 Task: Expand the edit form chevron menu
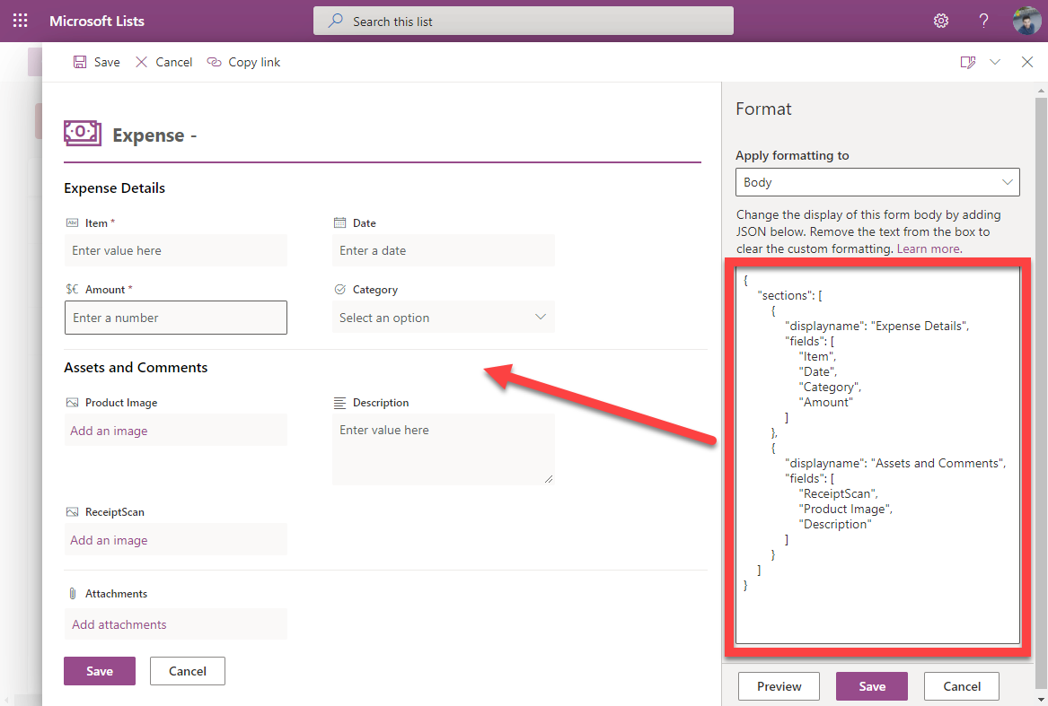pyautogui.click(x=995, y=62)
